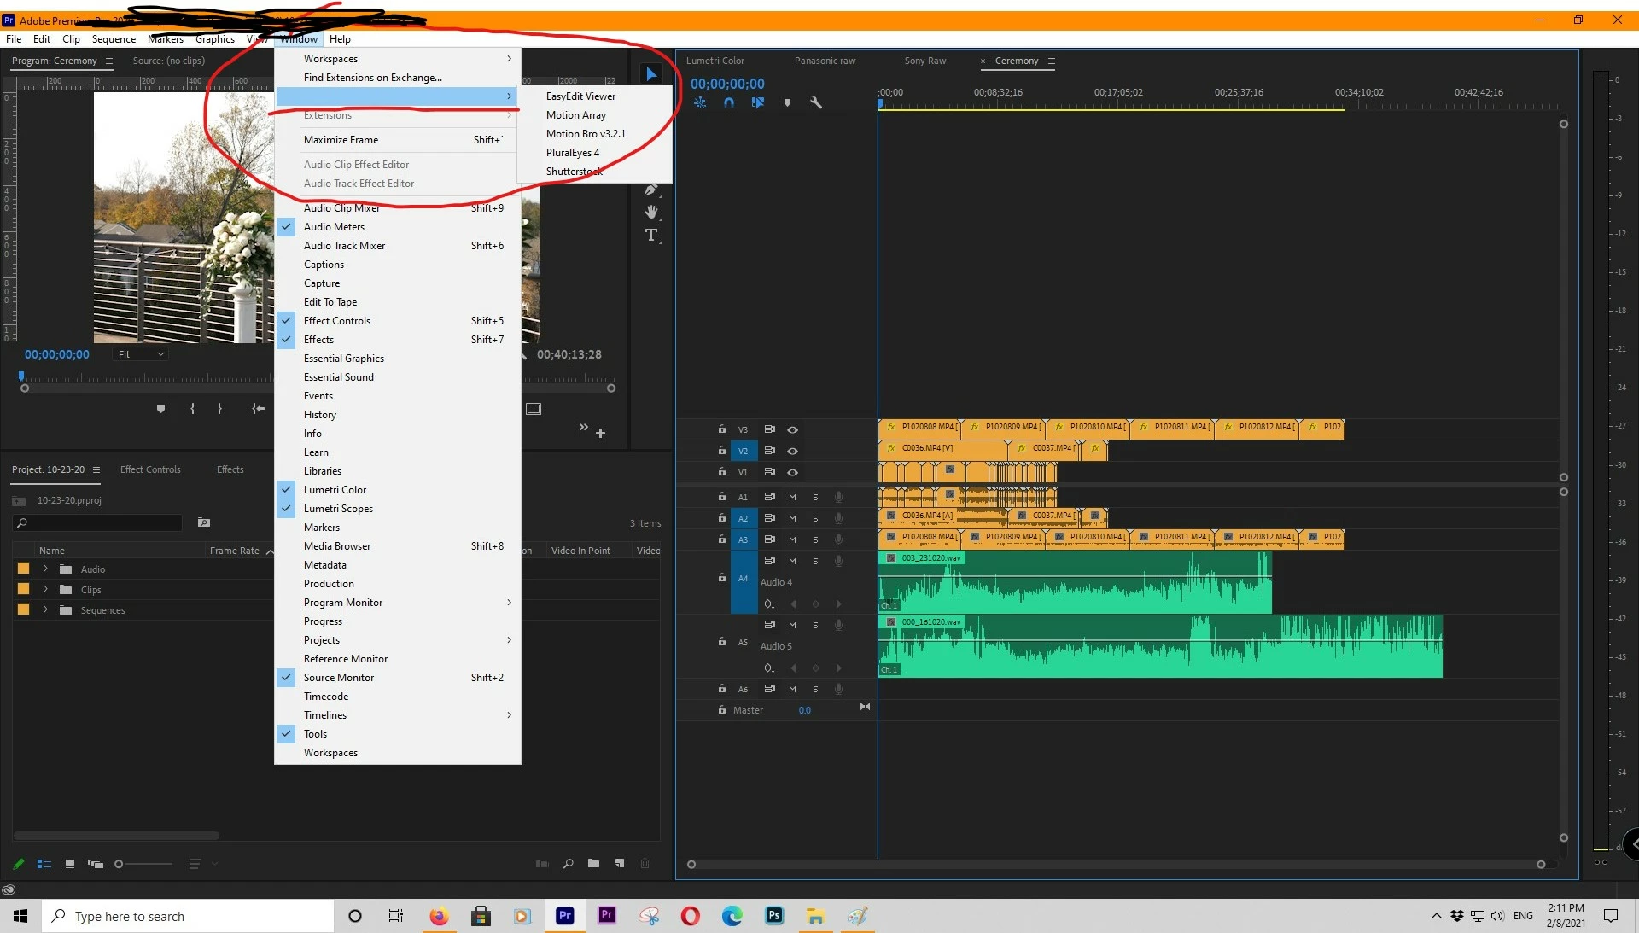Mute audio track A1
This screenshot has height=933, width=1639.
click(792, 497)
